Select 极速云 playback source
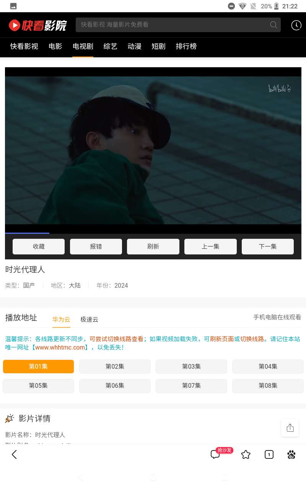This screenshot has width=306, height=489. click(90, 319)
